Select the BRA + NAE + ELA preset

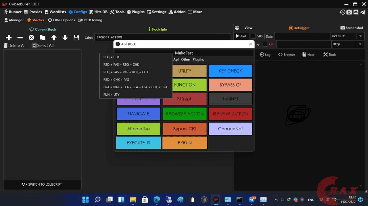pyautogui.click(x=136, y=87)
